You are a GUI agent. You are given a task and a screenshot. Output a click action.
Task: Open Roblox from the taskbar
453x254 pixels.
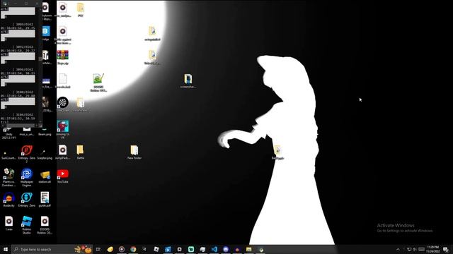156,249
